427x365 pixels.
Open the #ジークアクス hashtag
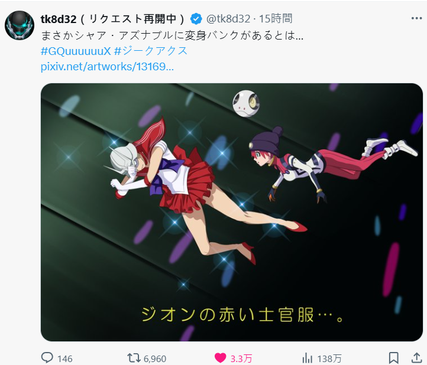[151, 51]
